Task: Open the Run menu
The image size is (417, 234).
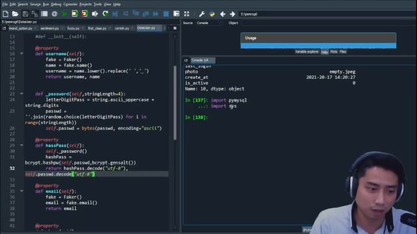Action: coord(46,5)
